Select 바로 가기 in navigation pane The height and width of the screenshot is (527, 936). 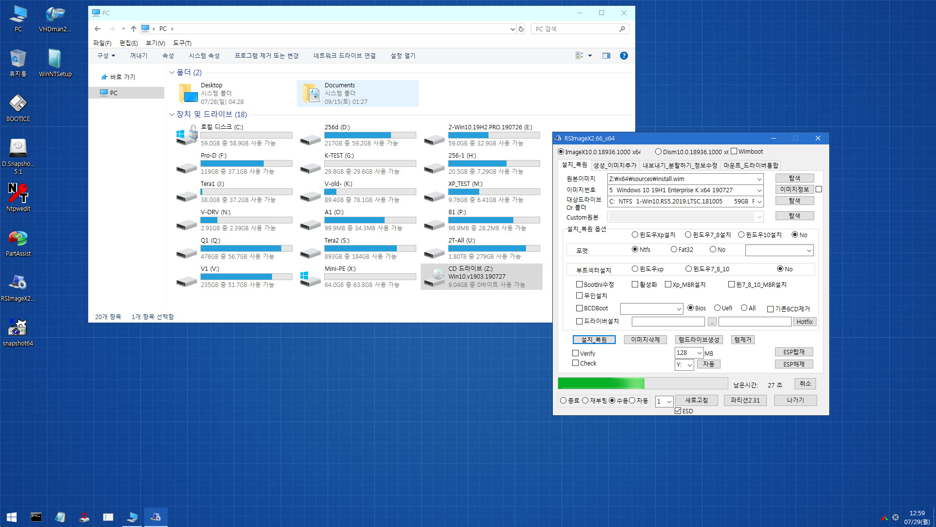[118, 77]
